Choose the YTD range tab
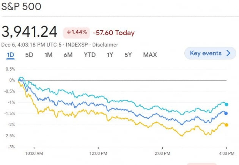This screenshot has width=239, height=165. pos(90,55)
